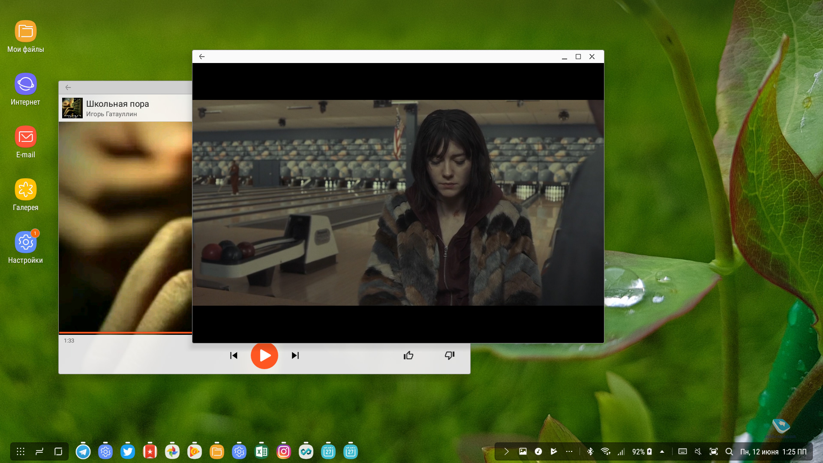Open Instagram from the taskbar
Image resolution: width=823 pixels, height=463 pixels.
284,451
